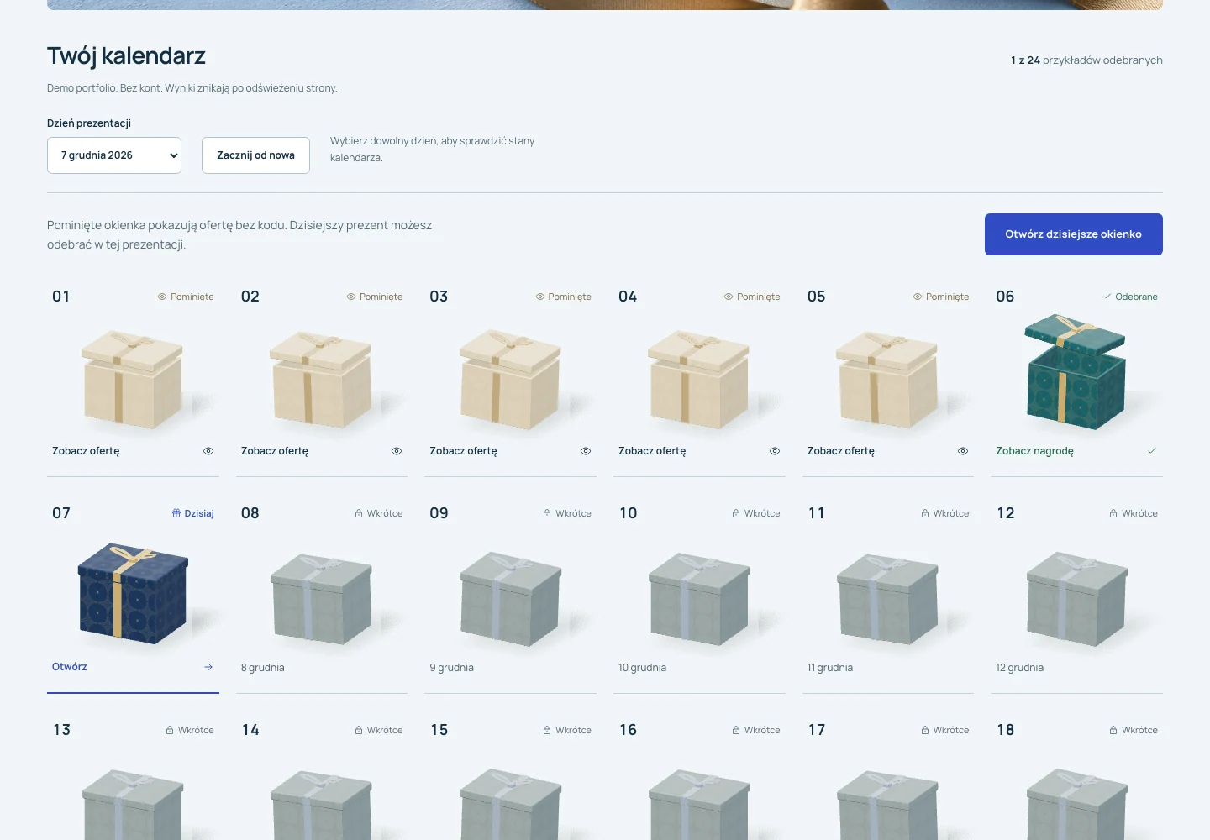Viewport: 1210px width, 840px height.
Task: Click the Twój kalendarz heading
Action: click(126, 55)
